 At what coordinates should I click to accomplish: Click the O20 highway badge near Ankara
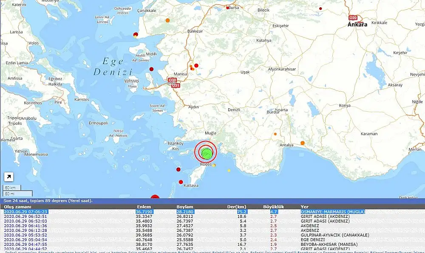tap(353, 17)
